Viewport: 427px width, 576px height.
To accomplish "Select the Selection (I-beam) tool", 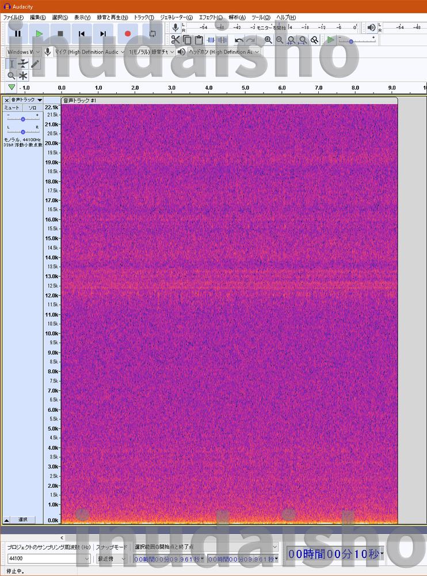I will (x=12, y=64).
